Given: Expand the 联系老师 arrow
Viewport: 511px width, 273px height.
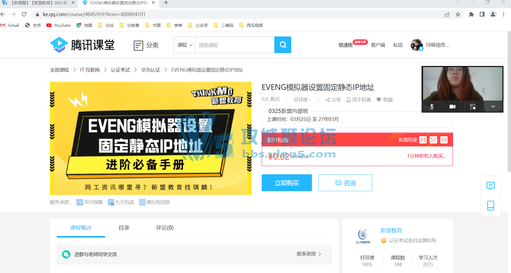Looking at the screenshot, I should [320, 254].
